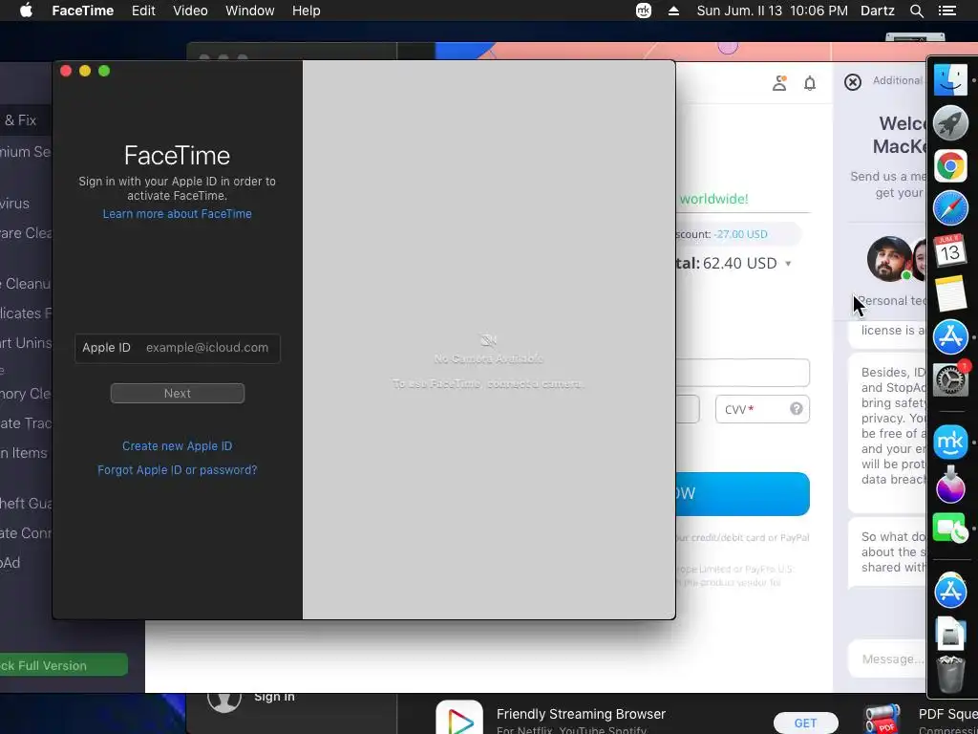Click Friendly Streaming Browser app icon
978x734 pixels.
[459, 718]
